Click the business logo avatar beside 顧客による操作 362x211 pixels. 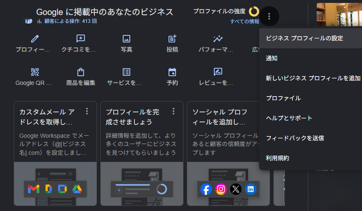29,21
